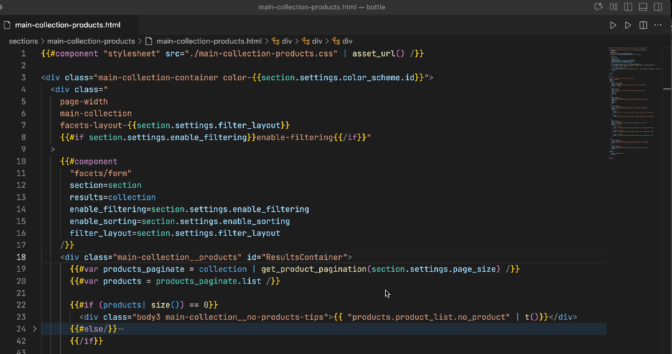Click the leftmost Run play icon
672x354 pixels.
coord(613,26)
